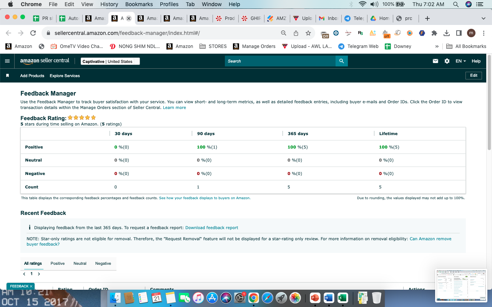This screenshot has width=492, height=307.
Task: Open PowerPoint from the Dock
Action: click(315, 298)
